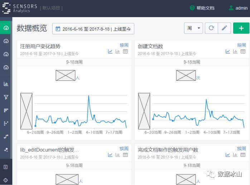The width and height of the screenshot is (250, 185).
Task: Click the 创建文档数 card title
Action: click(x=150, y=46)
